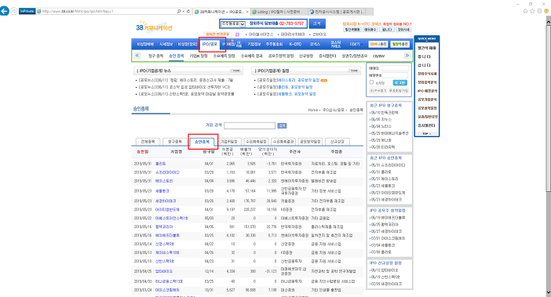Open the IPO/공모 navigation menu
Viewport: 551px width, 297px height.
point(210,44)
